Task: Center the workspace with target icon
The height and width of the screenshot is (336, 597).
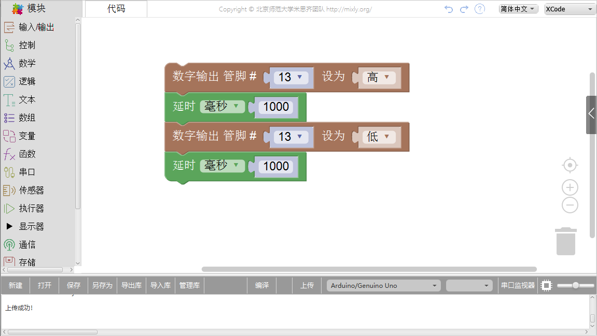Action: click(570, 165)
